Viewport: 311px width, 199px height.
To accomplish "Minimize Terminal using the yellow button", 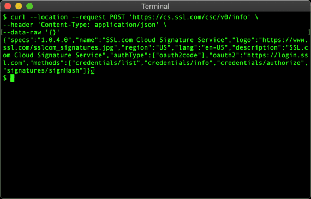I will (x=19, y=6).
